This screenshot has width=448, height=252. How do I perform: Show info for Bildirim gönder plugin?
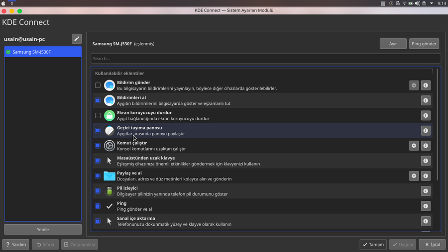click(x=426, y=85)
